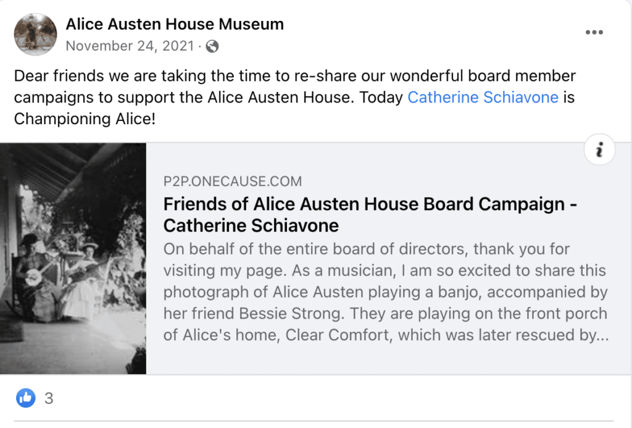The height and width of the screenshot is (428, 632).
Task: View who reacted via the count 3
Action: click(x=49, y=398)
